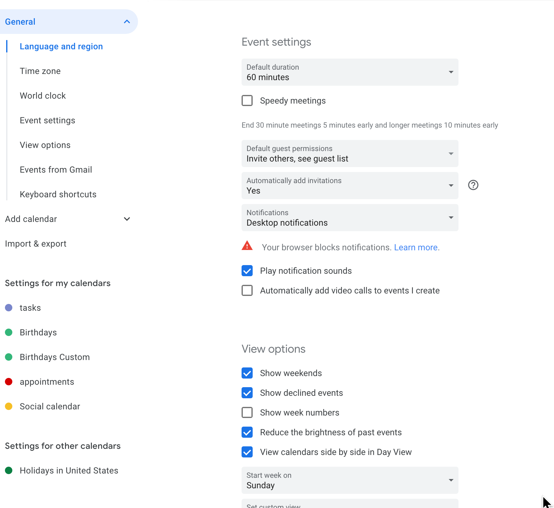Click the red appointments calendar dot
This screenshot has height=508, width=554.
[9, 382]
